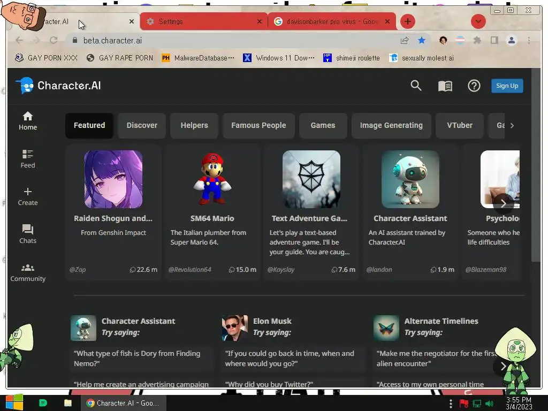
Task: Select the Helpers category tab
Action: tap(194, 125)
